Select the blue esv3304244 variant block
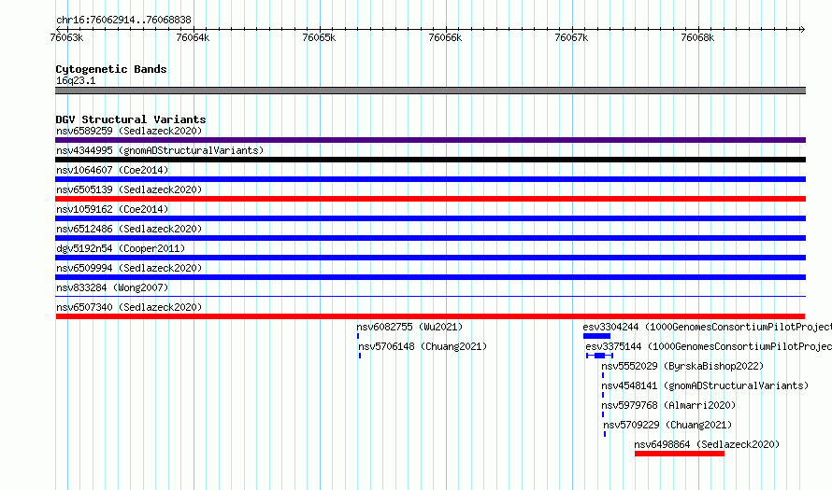The height and width of the screenshot is (490, 832). [596, 336]
